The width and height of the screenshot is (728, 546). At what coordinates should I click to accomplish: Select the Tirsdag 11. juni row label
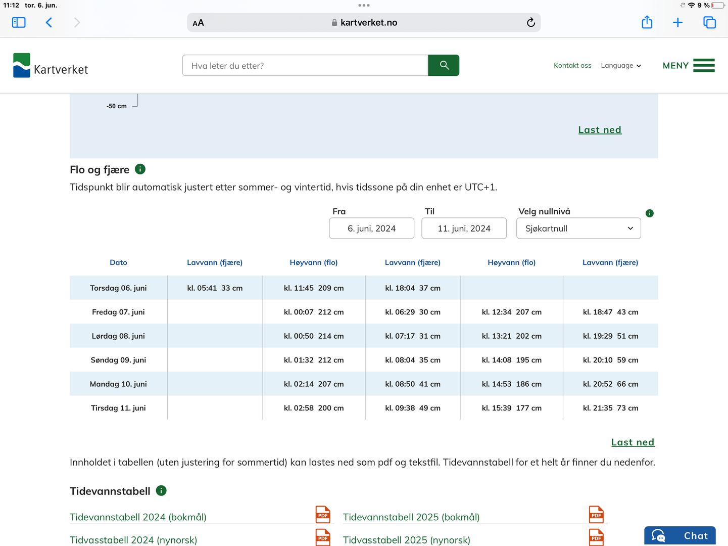tap(118, 408)
